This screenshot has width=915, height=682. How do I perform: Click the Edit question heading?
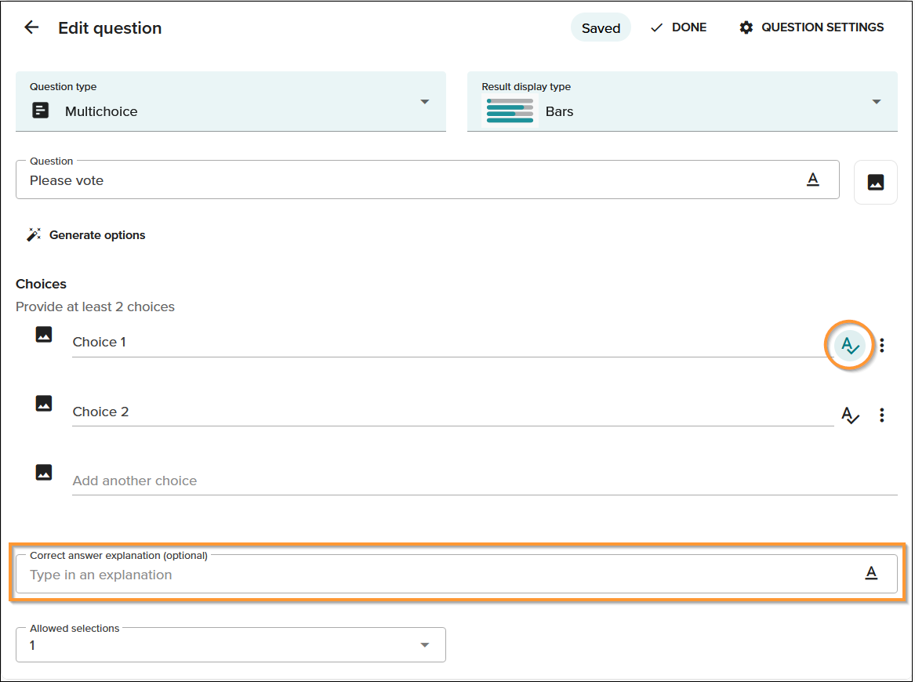[110, 28]
